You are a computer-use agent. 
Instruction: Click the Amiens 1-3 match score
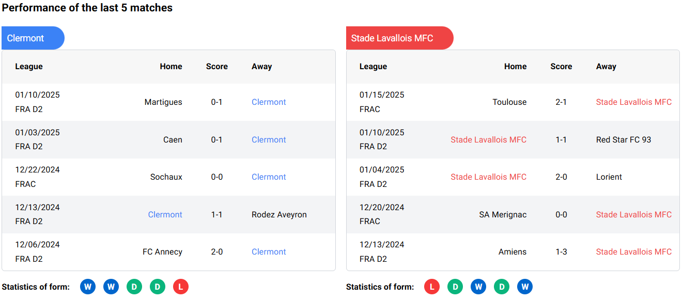pyautogui.click(x=561, y=252)
